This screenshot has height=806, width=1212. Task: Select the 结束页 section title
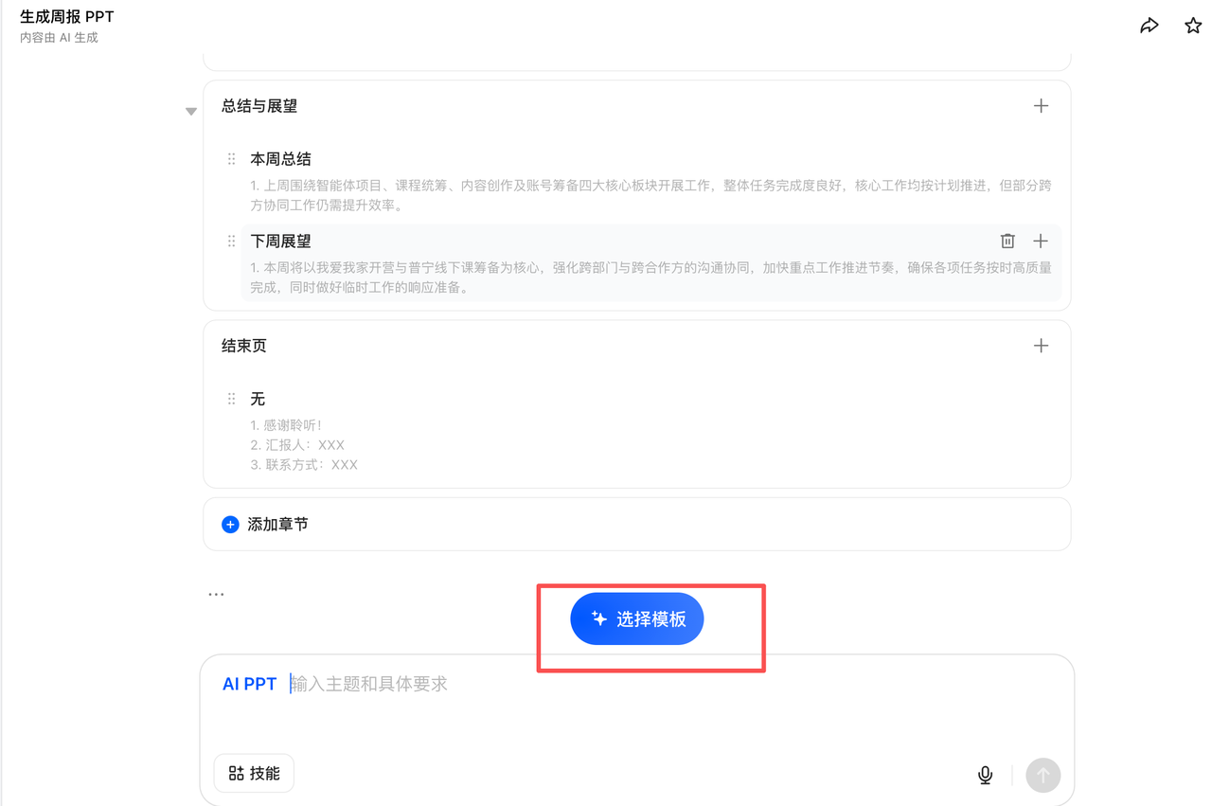244,346
